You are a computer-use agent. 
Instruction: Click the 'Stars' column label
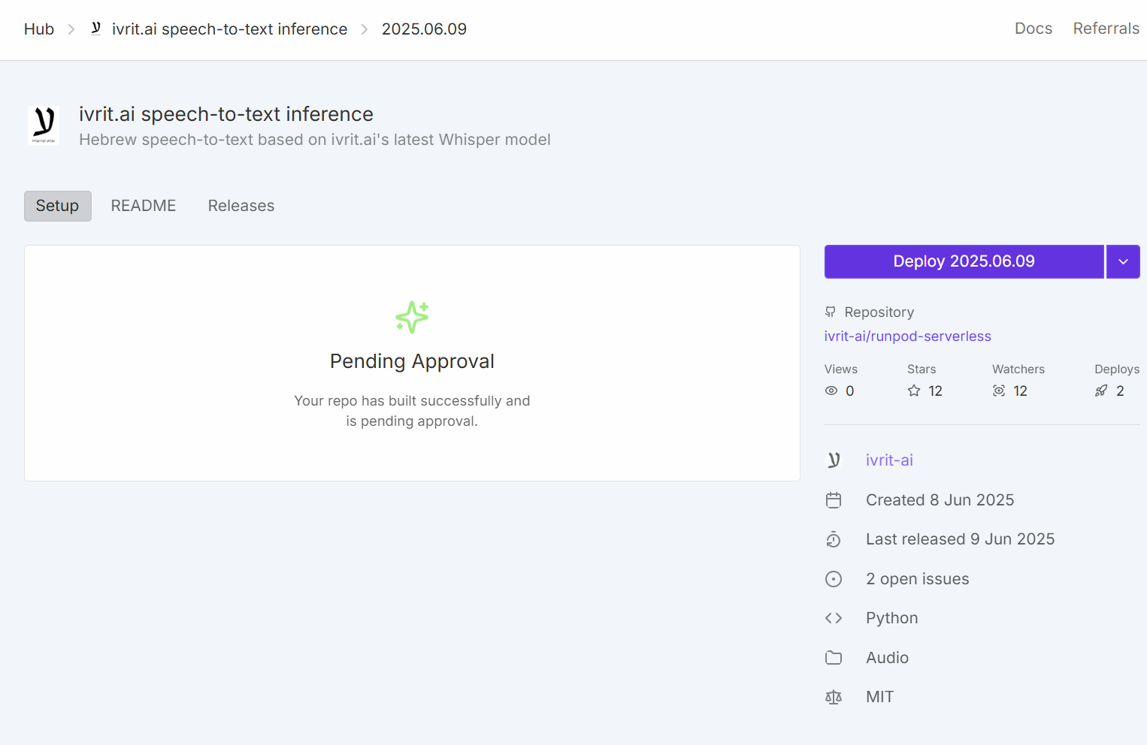[922, 369]
